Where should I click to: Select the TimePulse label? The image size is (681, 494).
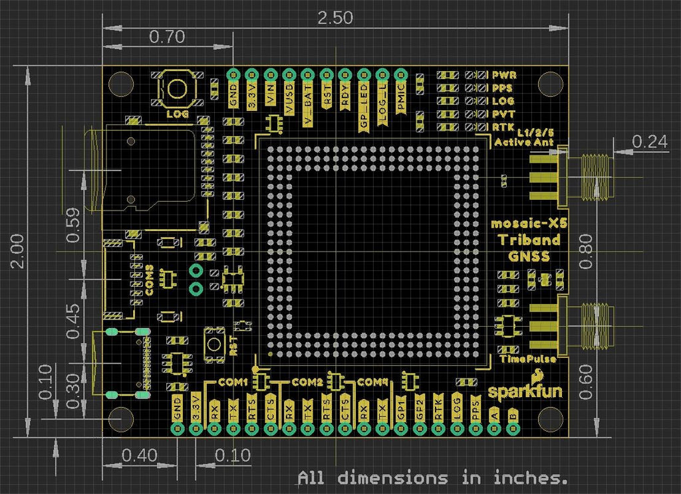[527, 359]
